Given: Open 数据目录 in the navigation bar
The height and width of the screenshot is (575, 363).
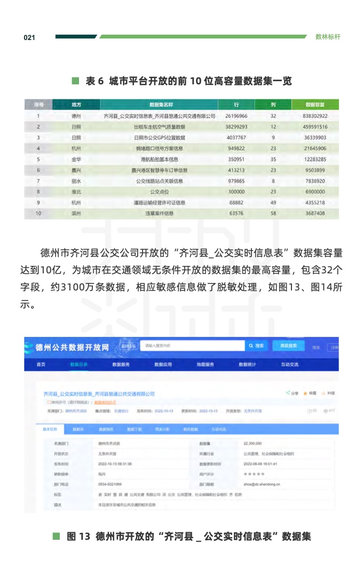Looking at the screenshot, I should click(79, 365).
